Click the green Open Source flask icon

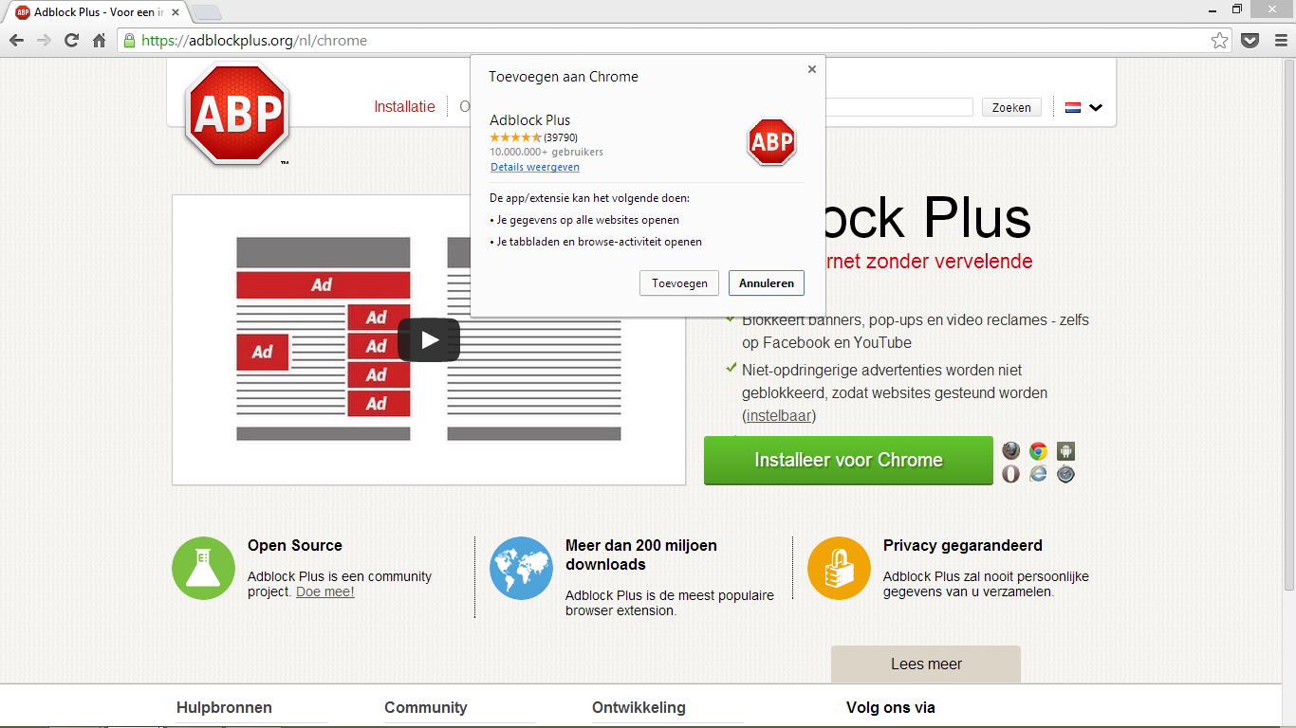pyautogui.click(x=203, y=568)
